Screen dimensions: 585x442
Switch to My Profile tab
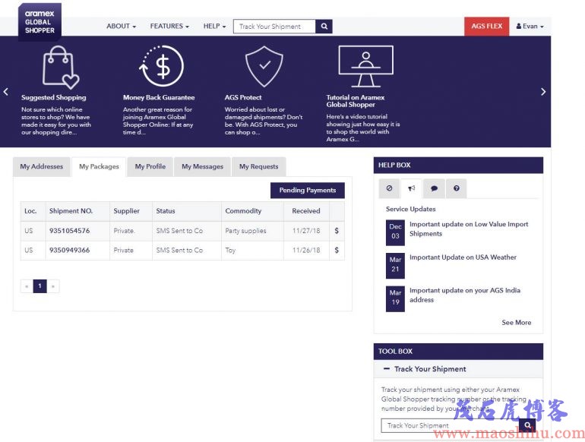tap(150, 166)
